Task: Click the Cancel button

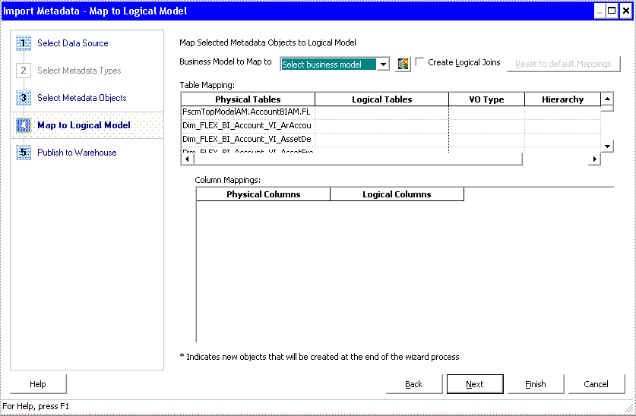Action: tap(596, 384)
